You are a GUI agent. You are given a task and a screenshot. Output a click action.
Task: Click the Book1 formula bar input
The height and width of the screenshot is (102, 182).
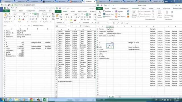click(x=153, y=23)
